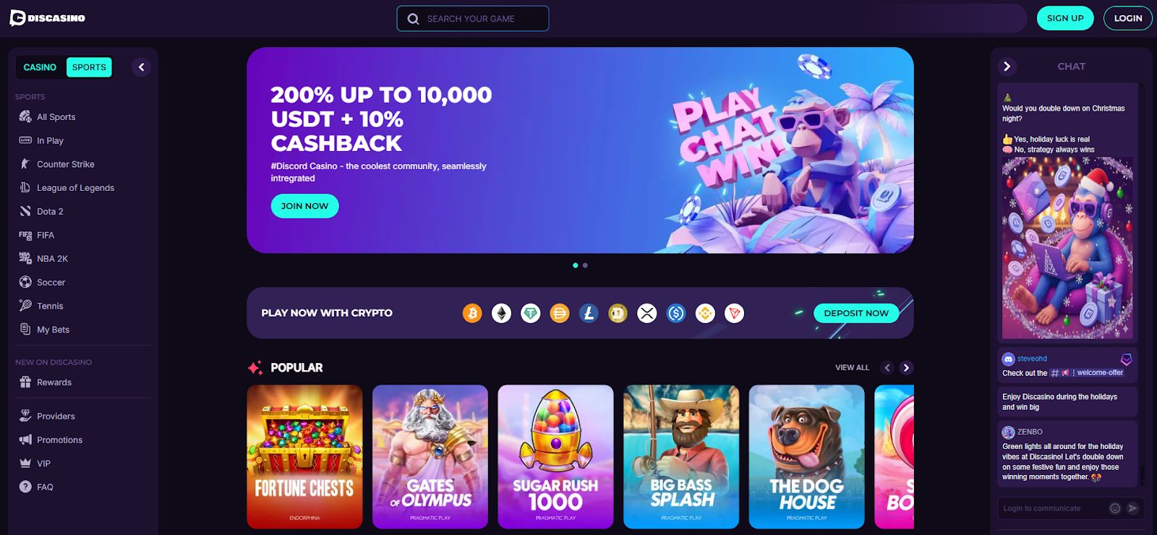Screen dimensions: 1157x535
Task: Click the chat send arrow icon
Action: point(1132,508)
